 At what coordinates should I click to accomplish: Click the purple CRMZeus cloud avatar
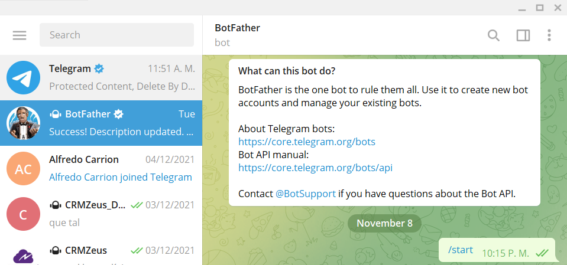click(x=23, y=255)
